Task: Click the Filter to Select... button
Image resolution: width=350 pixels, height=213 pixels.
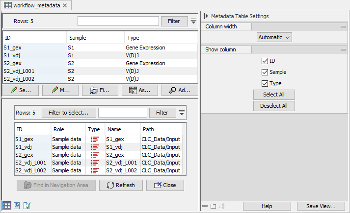Action: 69,113
